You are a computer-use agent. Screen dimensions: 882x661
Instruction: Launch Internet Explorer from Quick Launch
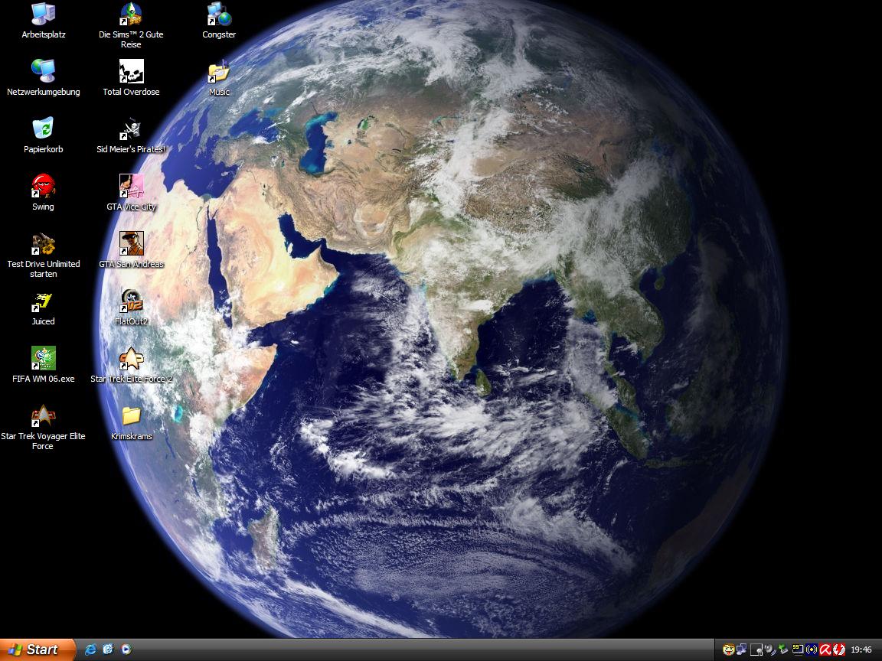(91, 650)
